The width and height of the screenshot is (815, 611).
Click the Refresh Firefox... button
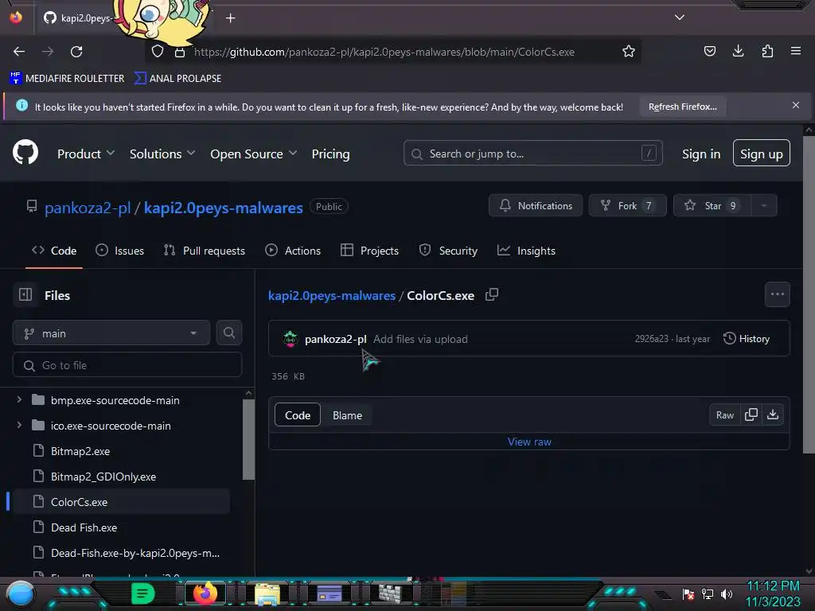pos(682,107)
